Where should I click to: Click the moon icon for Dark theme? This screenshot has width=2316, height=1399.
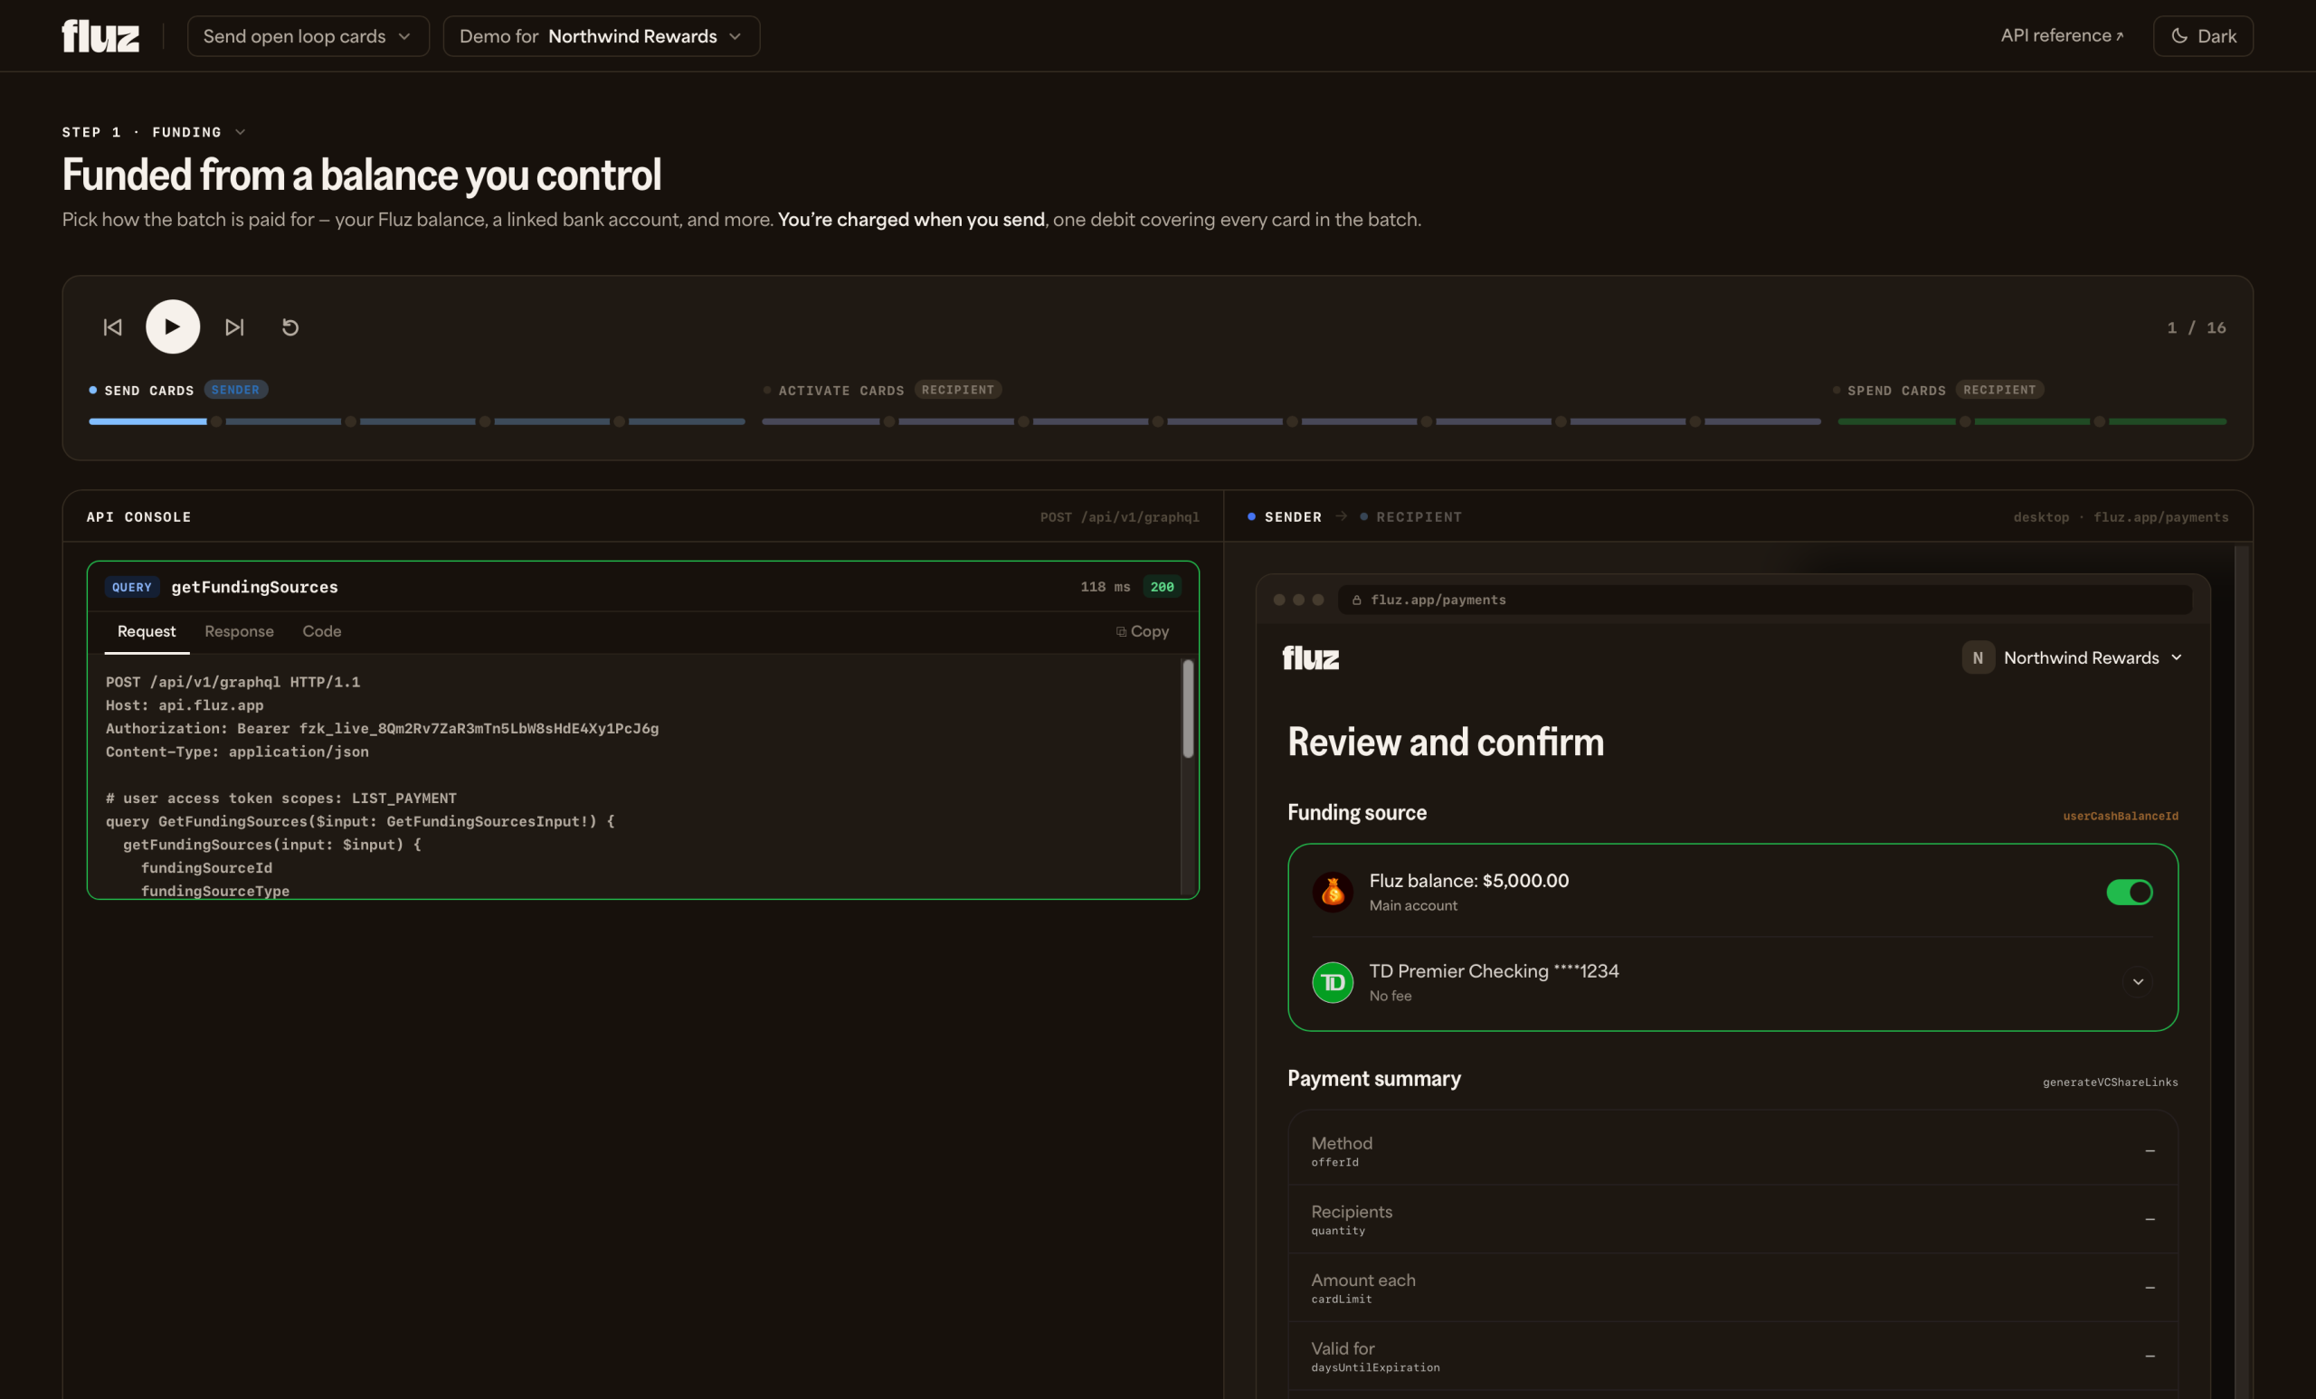[x=2179, y=35]
